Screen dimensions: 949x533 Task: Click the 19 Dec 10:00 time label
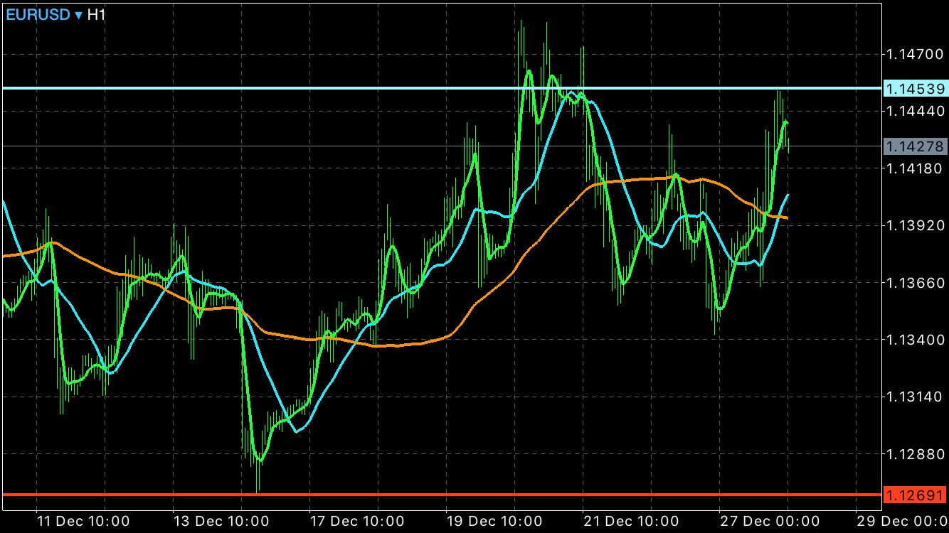[494, 521]
